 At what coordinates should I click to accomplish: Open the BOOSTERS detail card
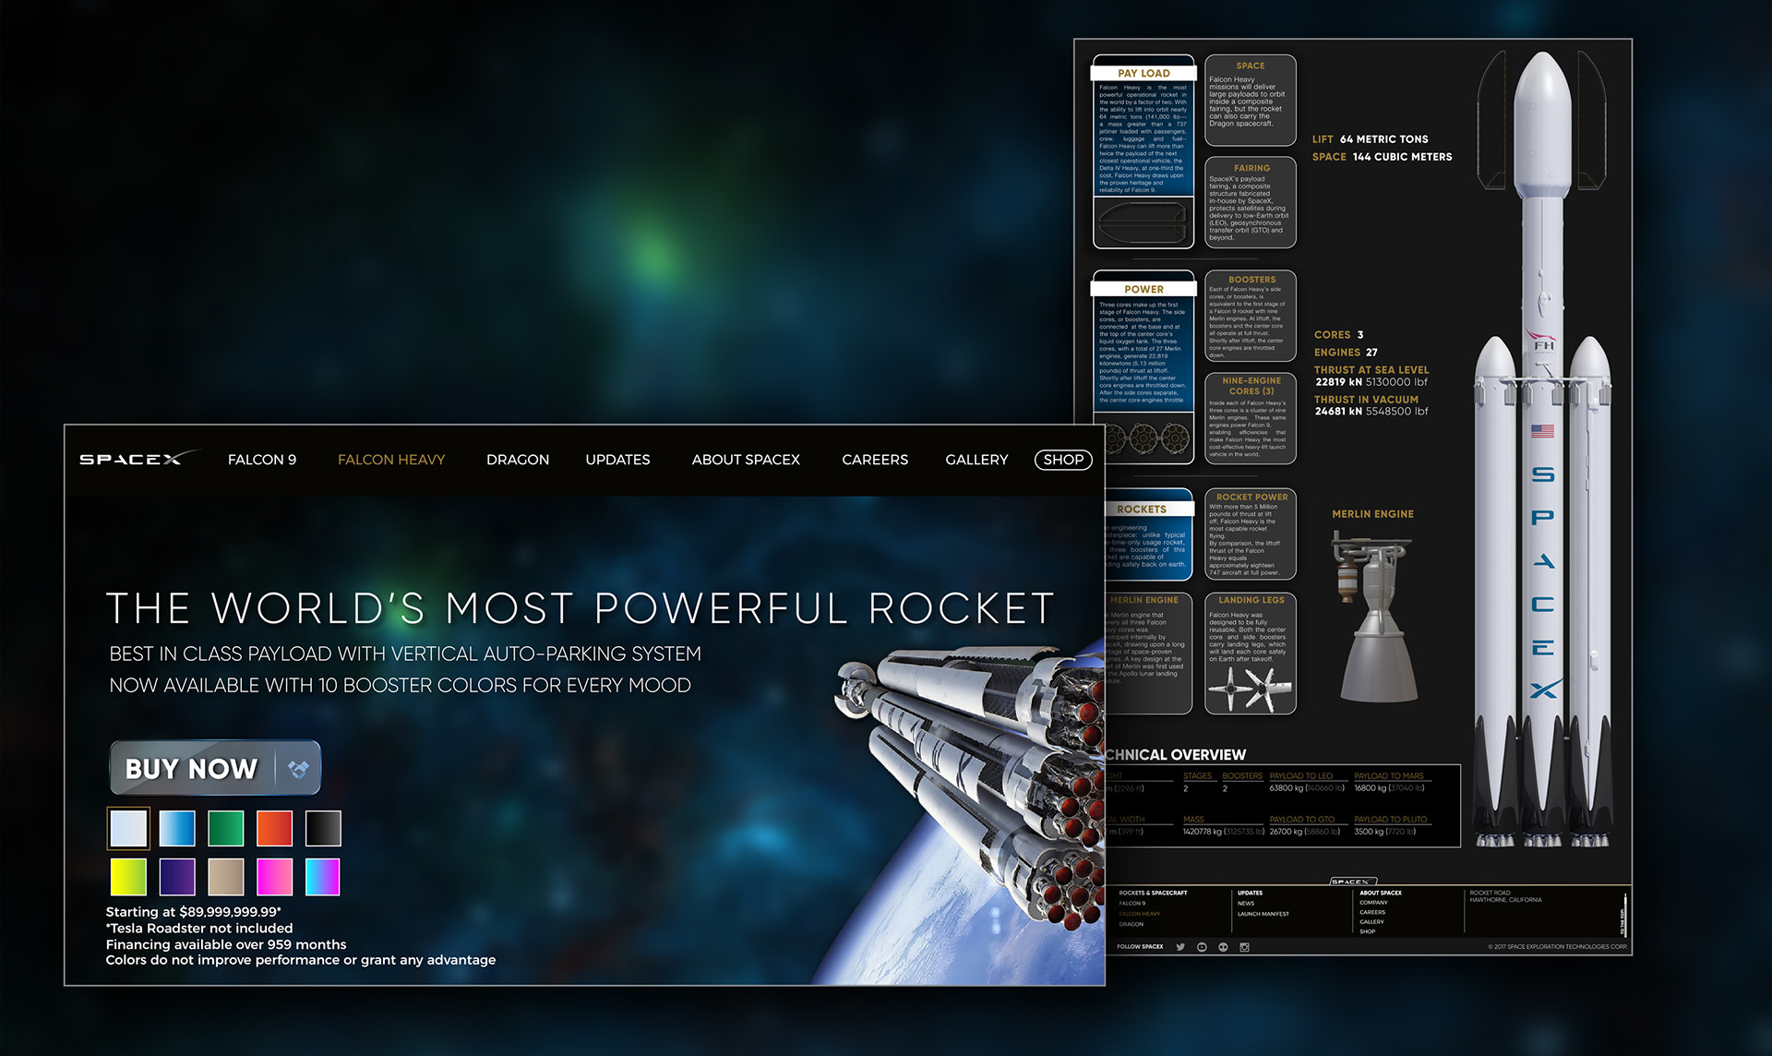coord(1251,317)
